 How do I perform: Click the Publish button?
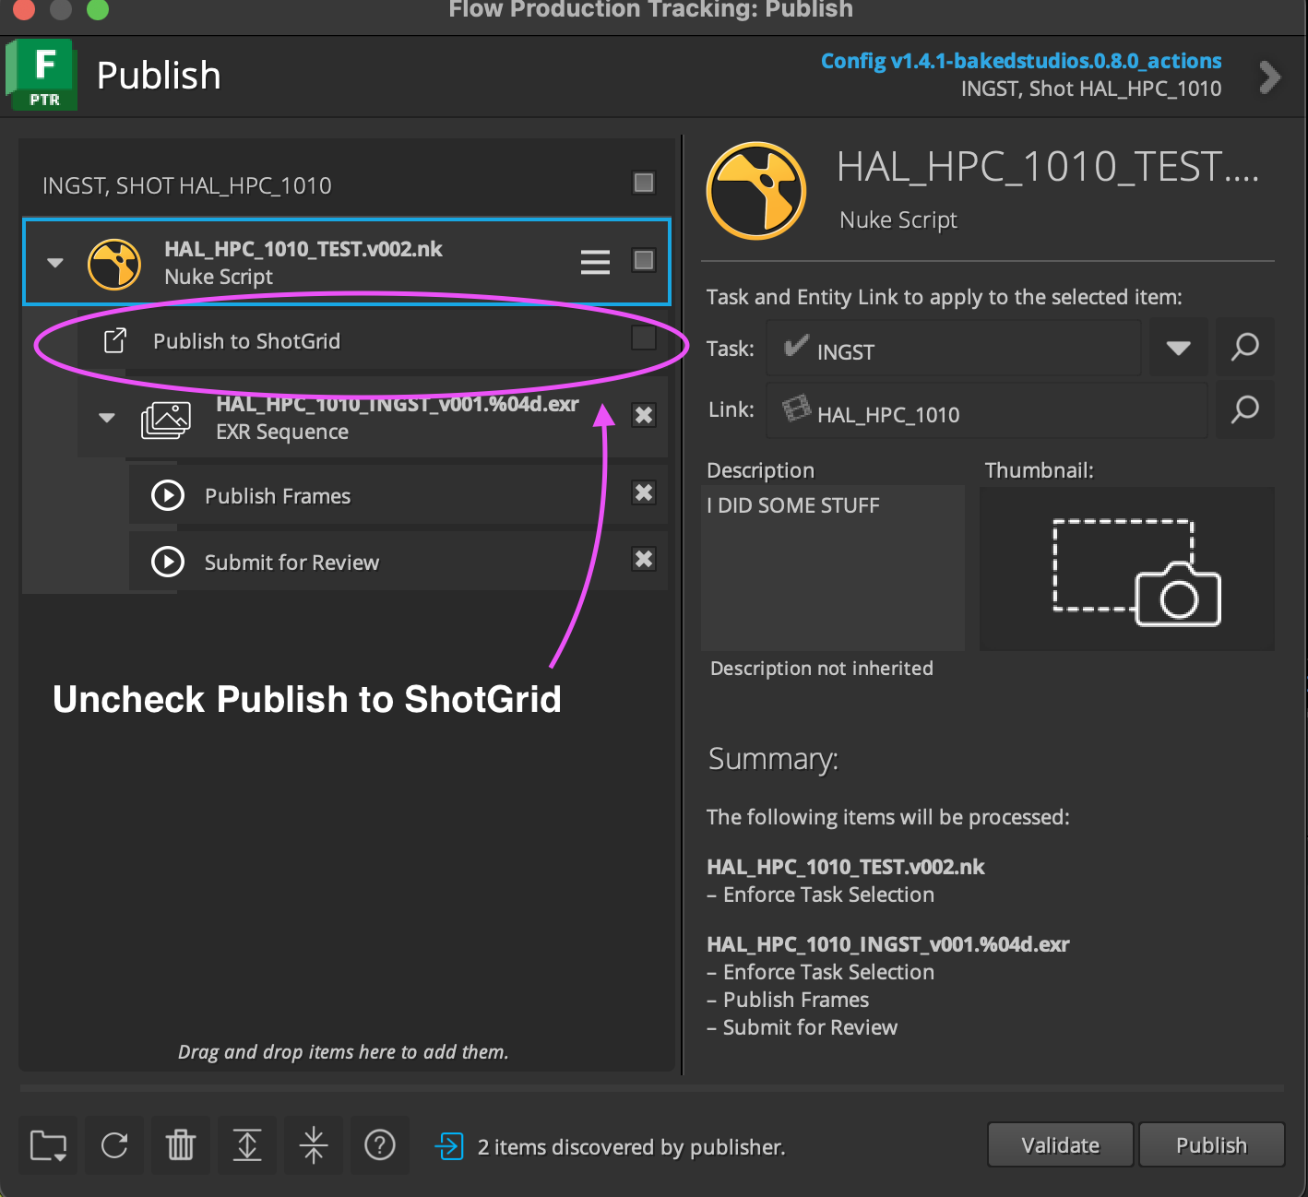pyautogui.click(x=1211, y=1144)
